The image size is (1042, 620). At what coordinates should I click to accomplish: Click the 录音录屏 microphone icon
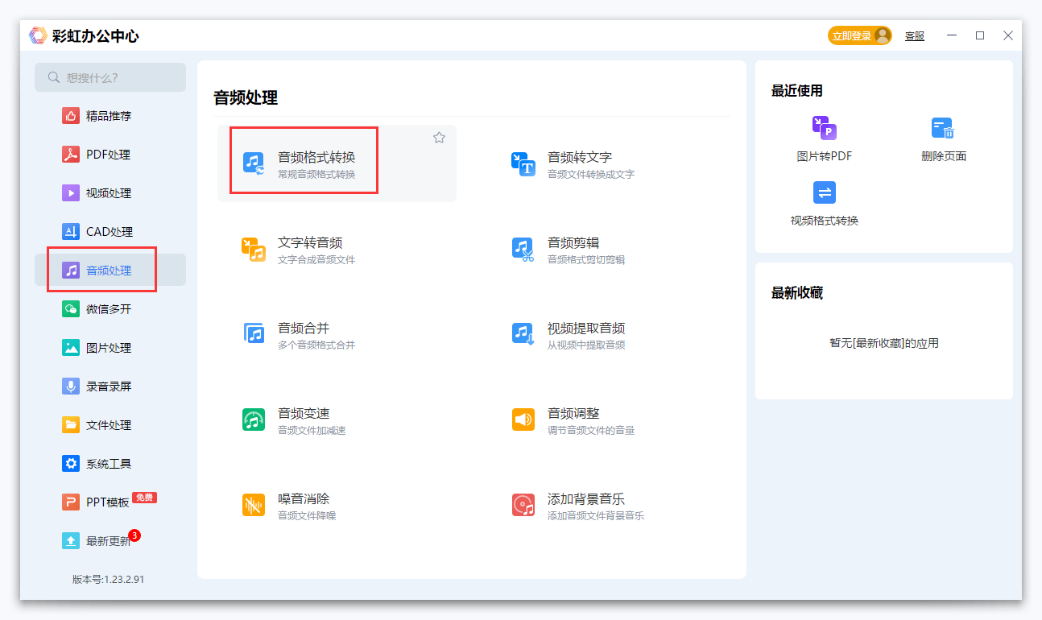(x=71, y=386)
